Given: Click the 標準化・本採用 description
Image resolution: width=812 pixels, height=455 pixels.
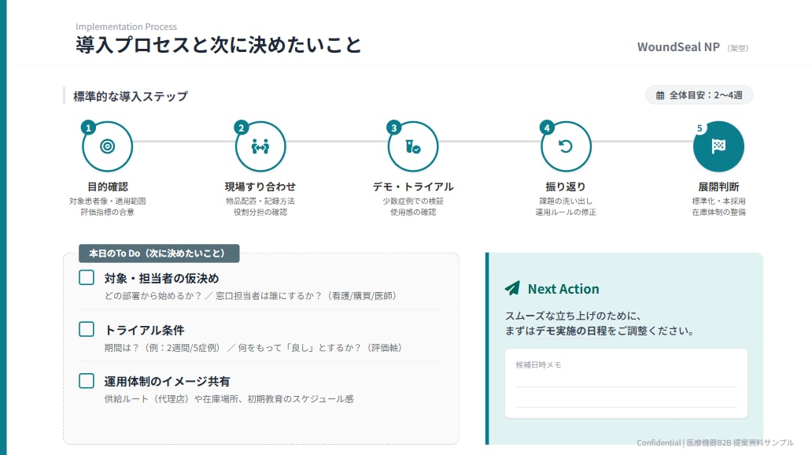Looking at the screenshot, I should [718, 201].
